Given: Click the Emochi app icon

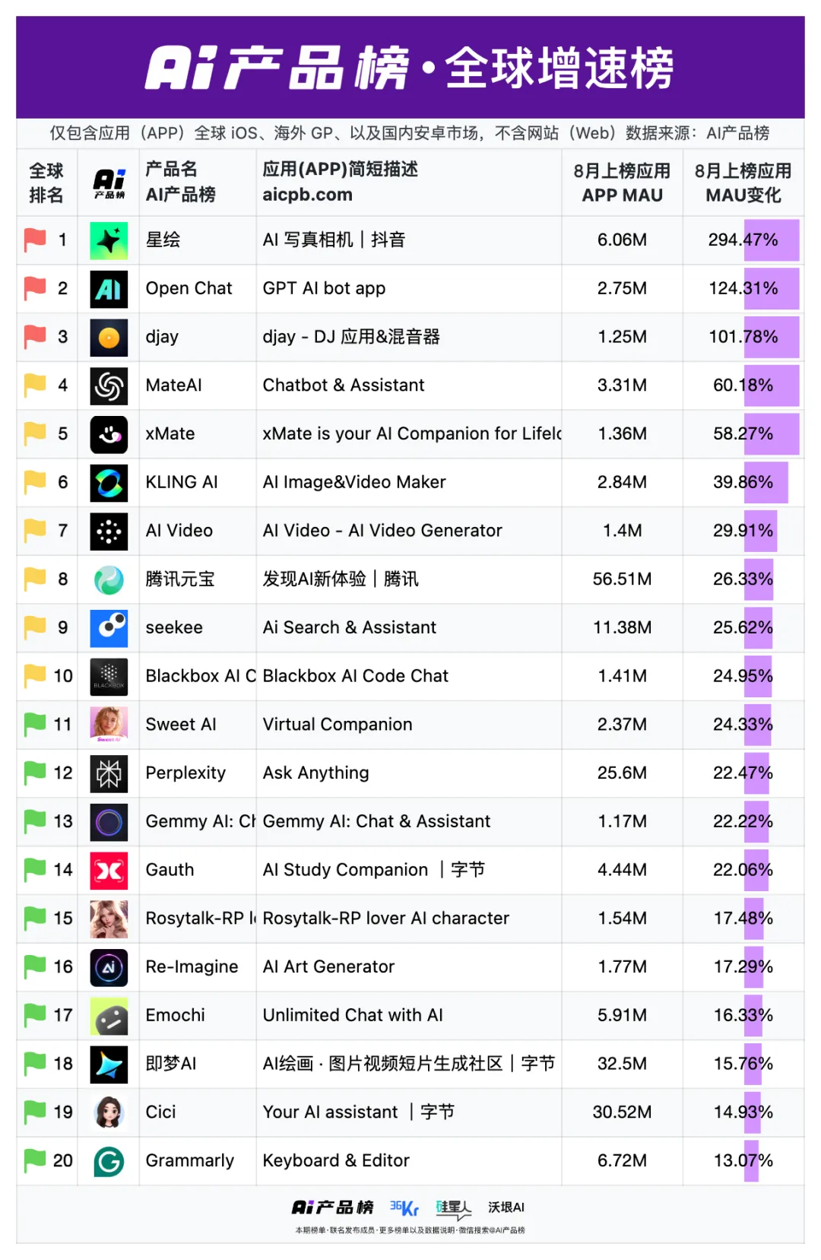Looking at the screenshot, I should click(x=109, y=1016).
